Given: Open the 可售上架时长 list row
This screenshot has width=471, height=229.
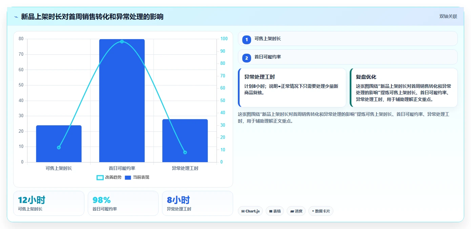Looking at the screenshot, I should pyautogui.click(x=348, y=39).
